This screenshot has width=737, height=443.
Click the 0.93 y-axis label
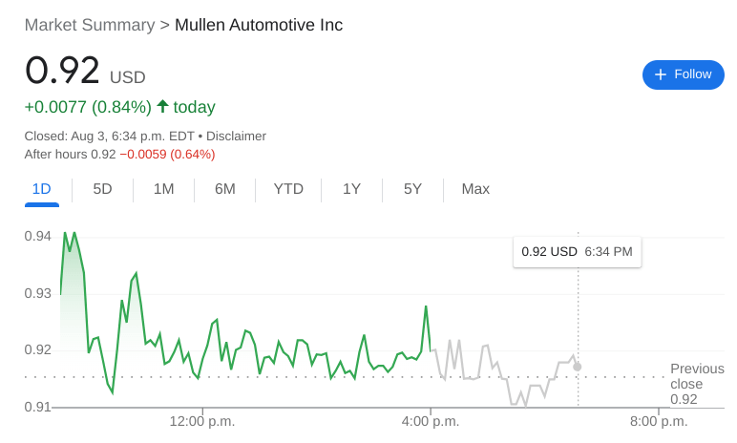coord(37,293)
